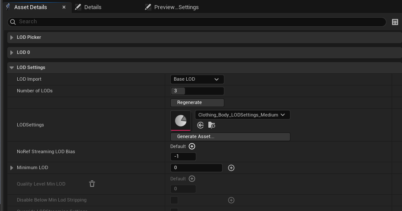Click Disable Below Min Lod Stripping label
Screen dimensions: 402x211
(51, 200)
